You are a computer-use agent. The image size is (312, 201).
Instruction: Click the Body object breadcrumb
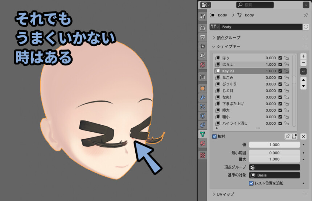[219, 15]
